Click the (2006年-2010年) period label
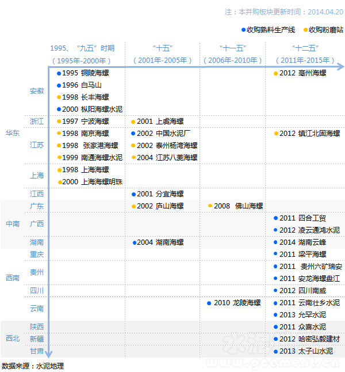 pos(233,60)
